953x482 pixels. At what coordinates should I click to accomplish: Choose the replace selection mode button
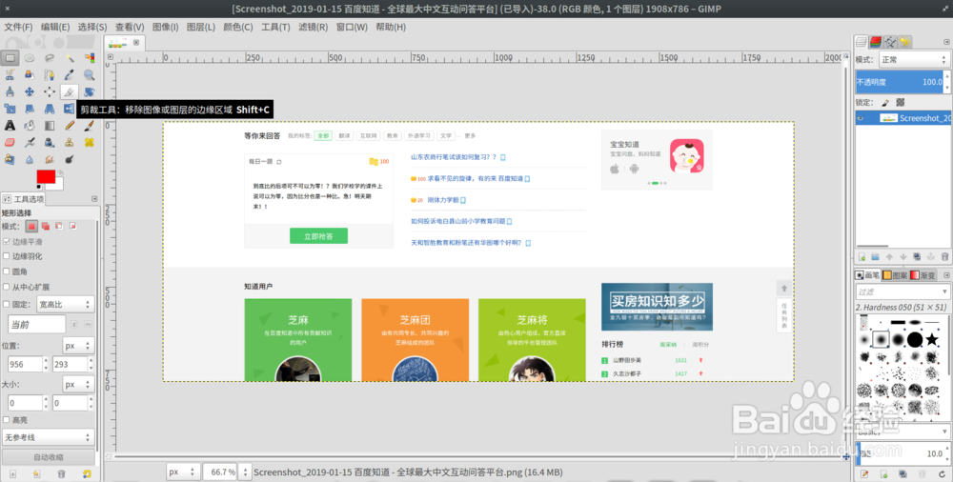[x=31, y=226]
